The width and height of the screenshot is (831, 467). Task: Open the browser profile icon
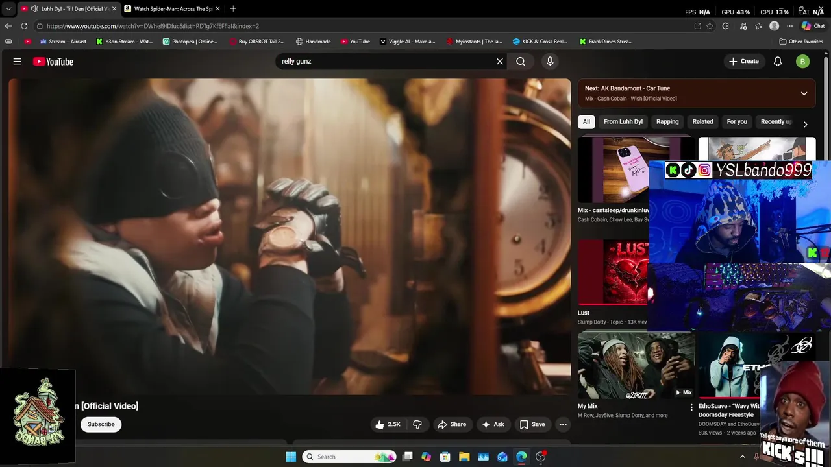tap(774, 26)
